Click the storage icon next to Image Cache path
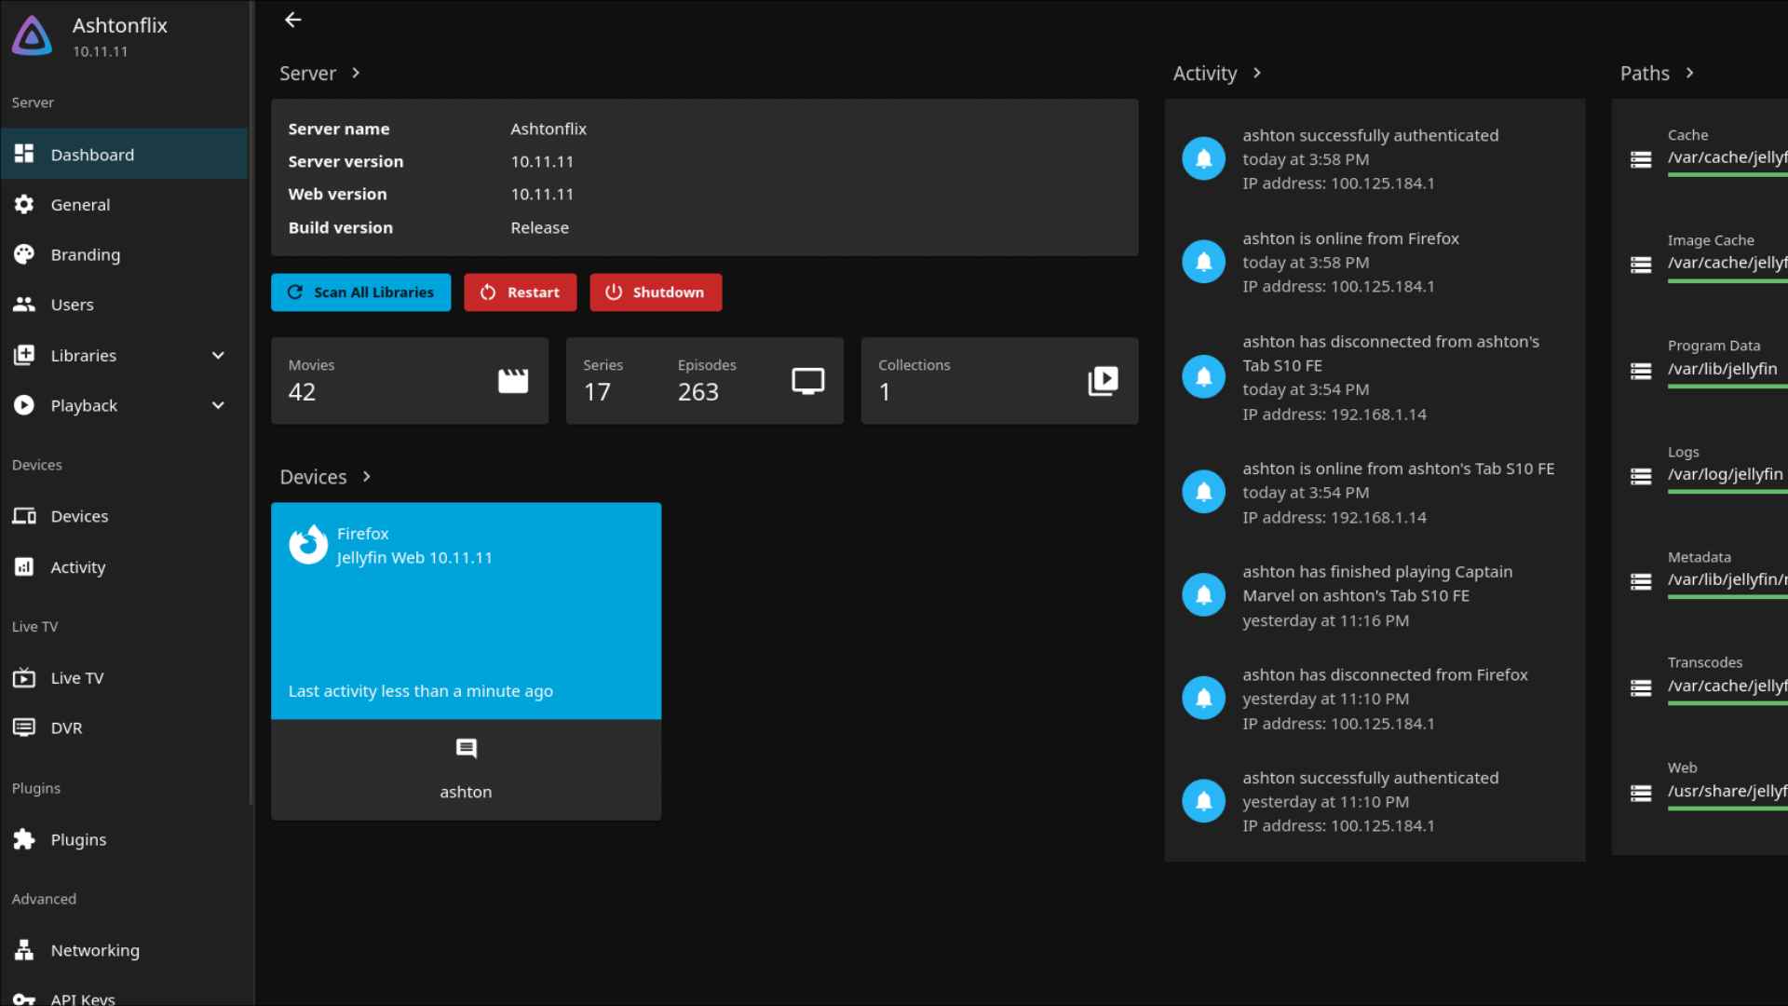Screen dimensions: 1788x1006 1641,265
